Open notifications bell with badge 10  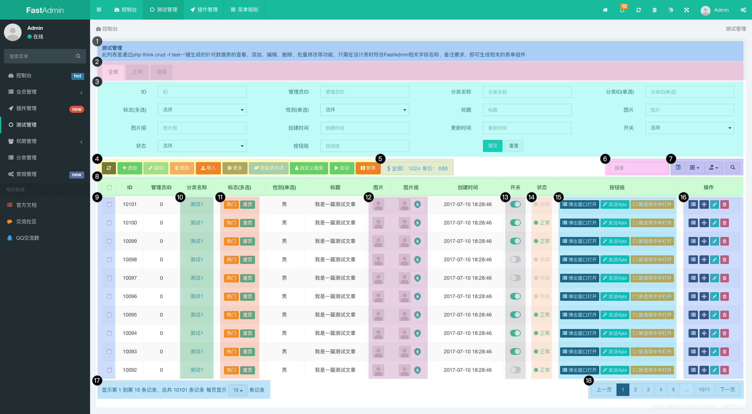pos(622,9)
